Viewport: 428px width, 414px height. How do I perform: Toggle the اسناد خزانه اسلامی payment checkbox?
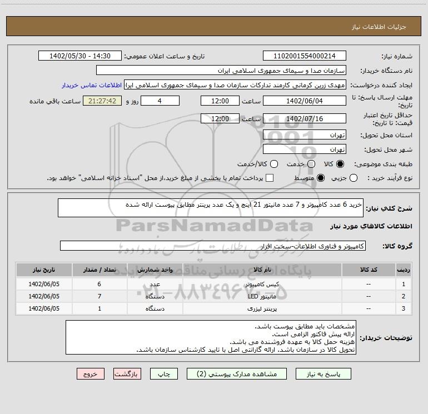[x=270, y=178]
